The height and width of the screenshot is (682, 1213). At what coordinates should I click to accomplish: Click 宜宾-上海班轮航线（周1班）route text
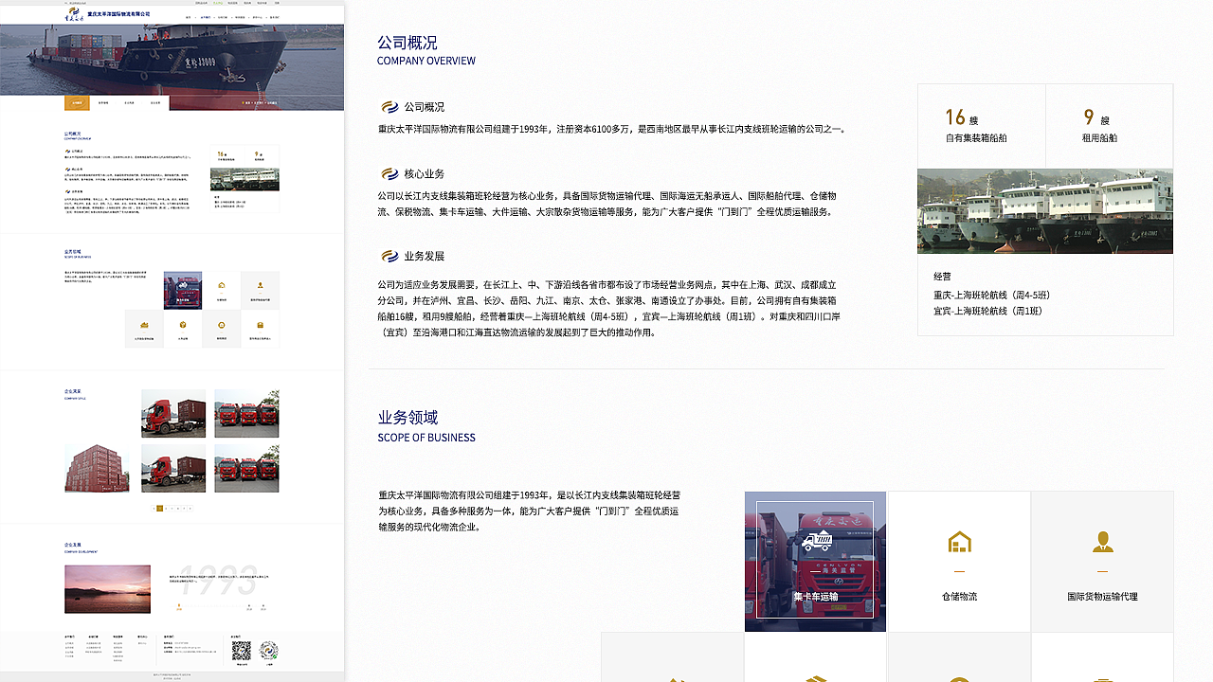(987, 311)
